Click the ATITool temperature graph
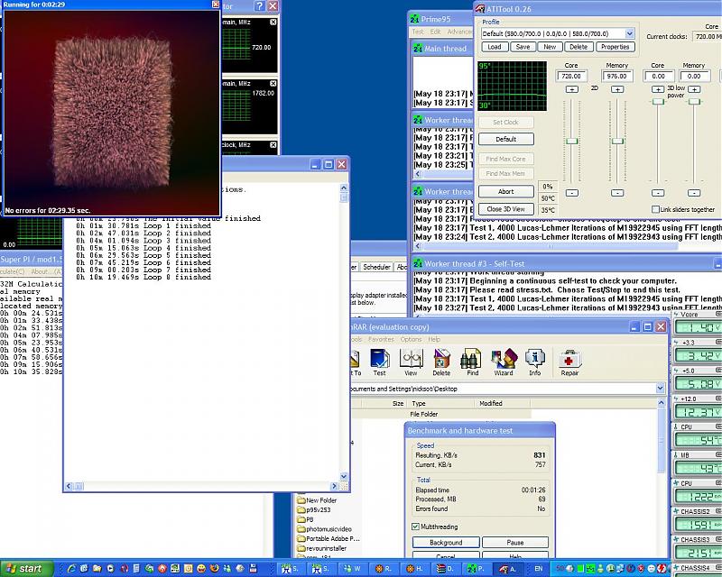Viewport: 722px width, 577px height. (512, 86)
